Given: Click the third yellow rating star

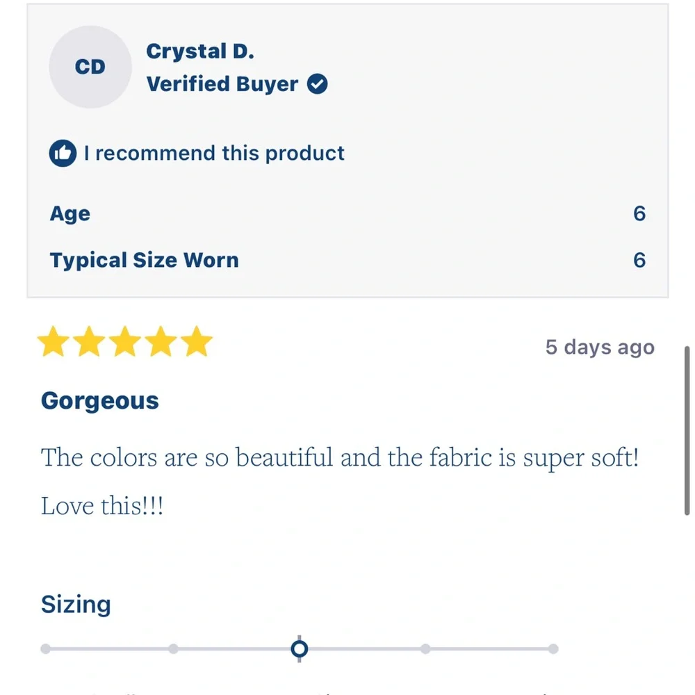Looking at the screenshot, I should (125, 341).
